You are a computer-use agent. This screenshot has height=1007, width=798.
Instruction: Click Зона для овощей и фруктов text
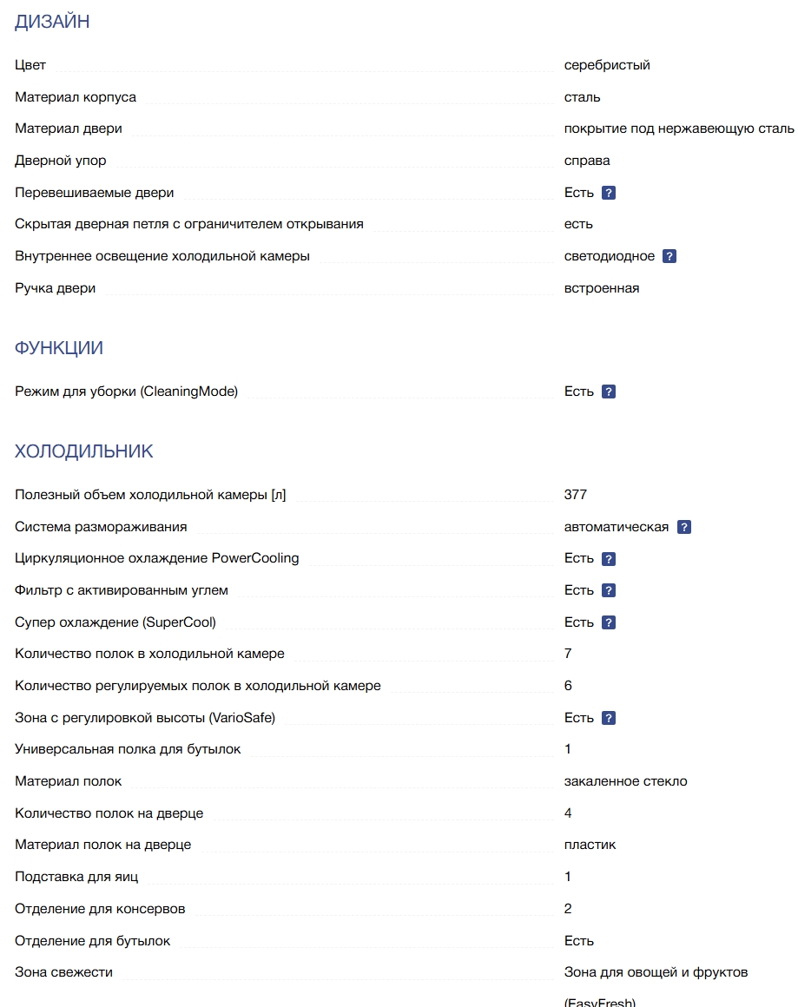point(656,972)
